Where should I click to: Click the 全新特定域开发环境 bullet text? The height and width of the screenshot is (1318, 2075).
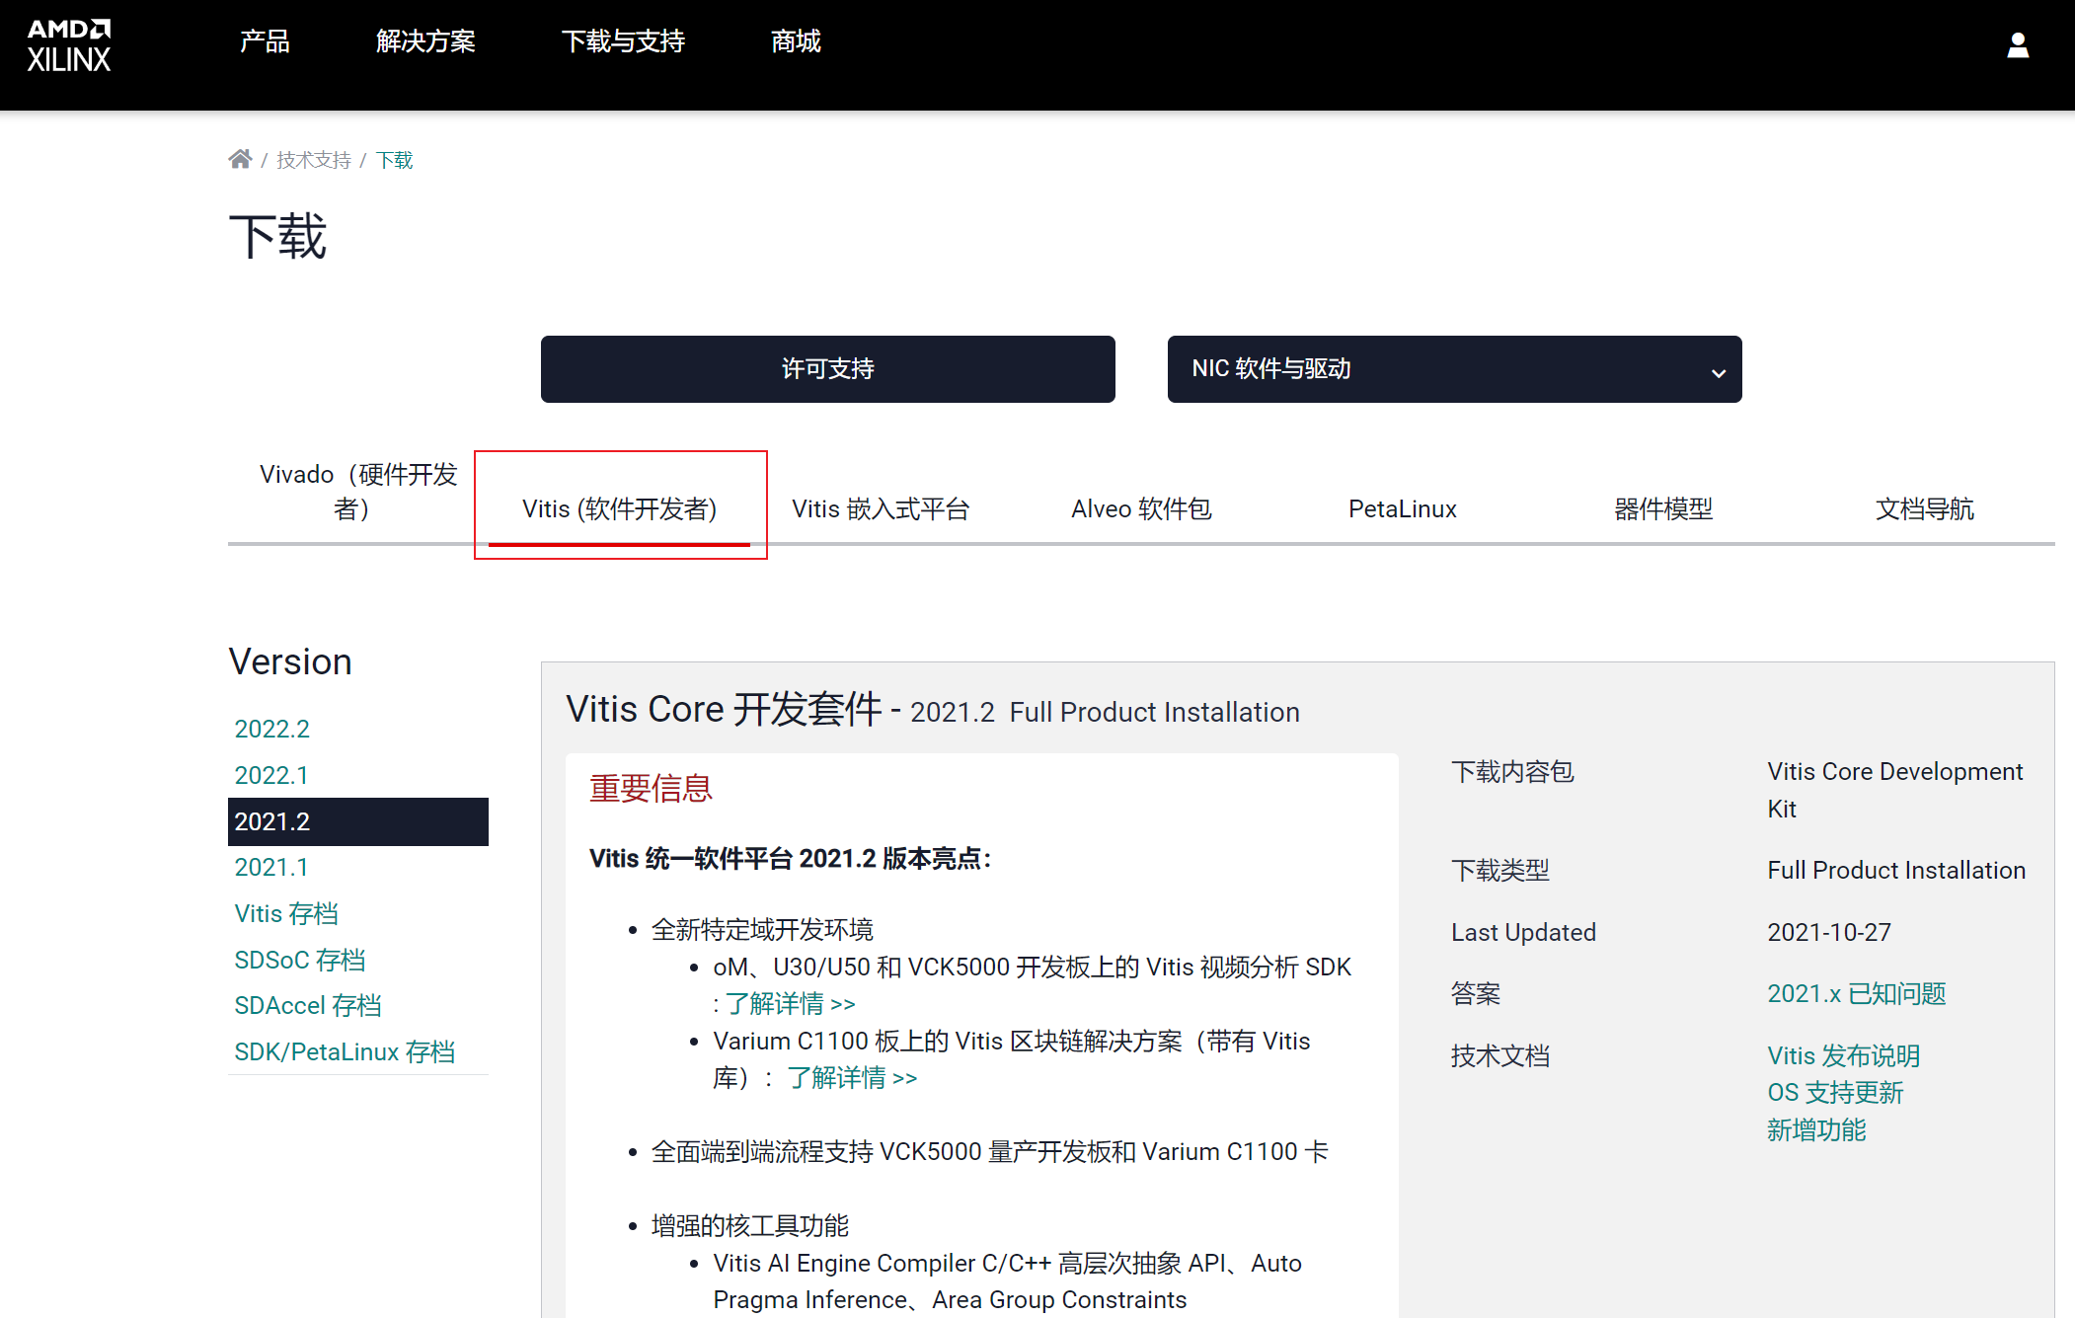click(x=763, y=930)
